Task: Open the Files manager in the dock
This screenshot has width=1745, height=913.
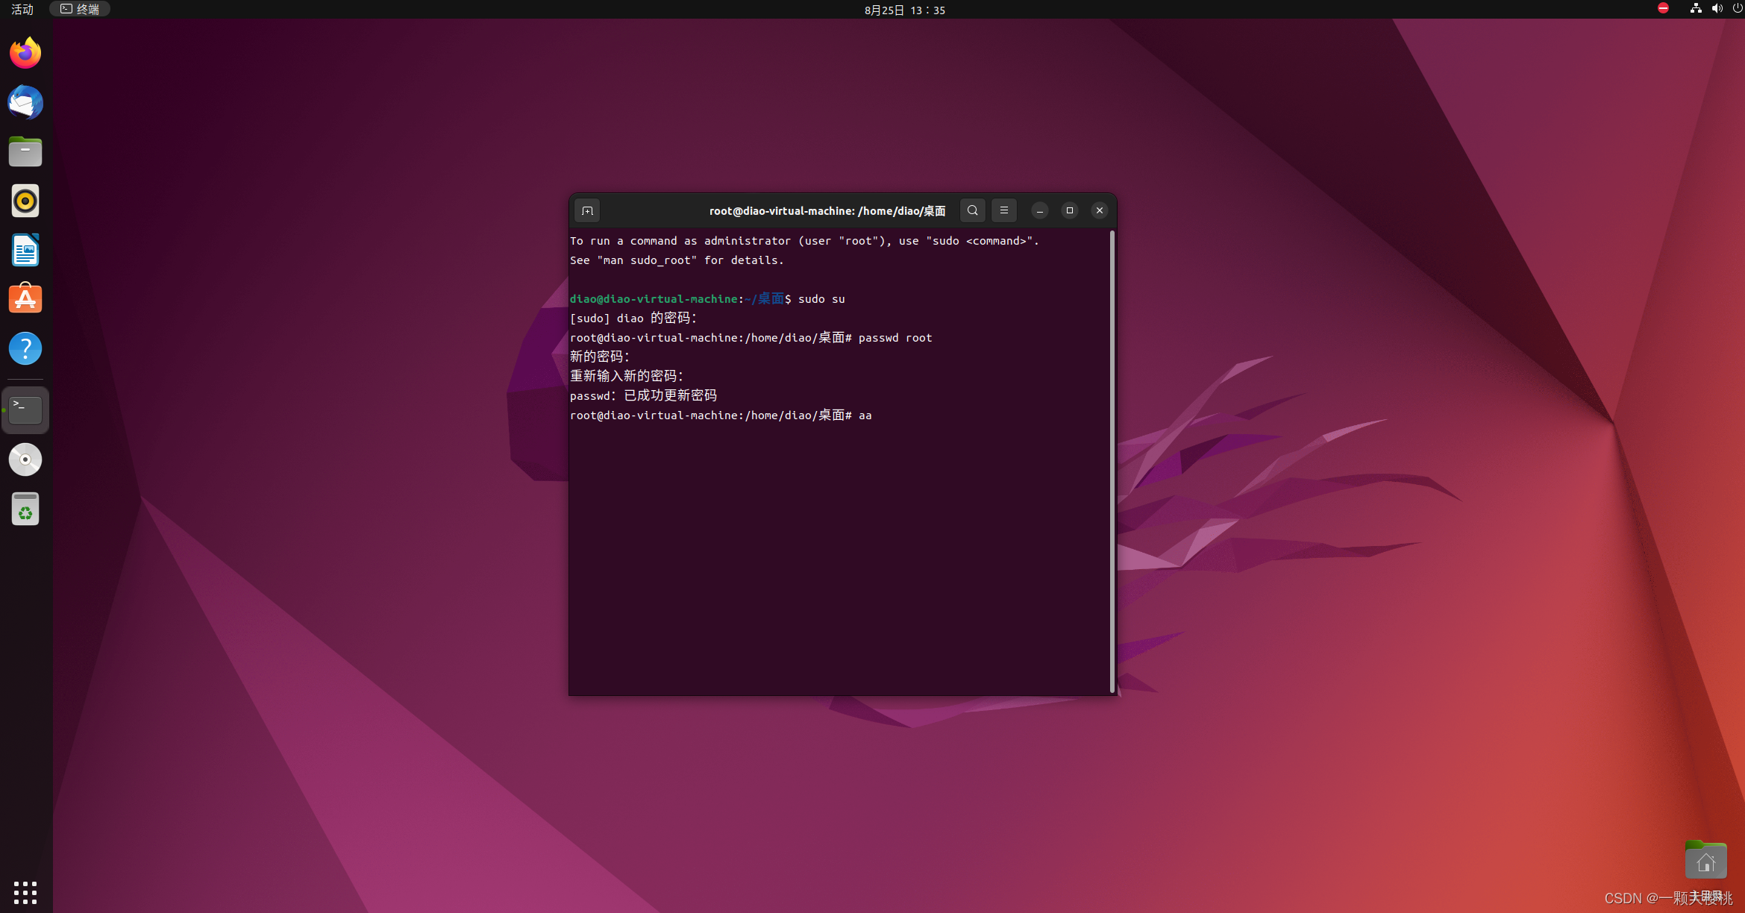Action: pos(25,151)
